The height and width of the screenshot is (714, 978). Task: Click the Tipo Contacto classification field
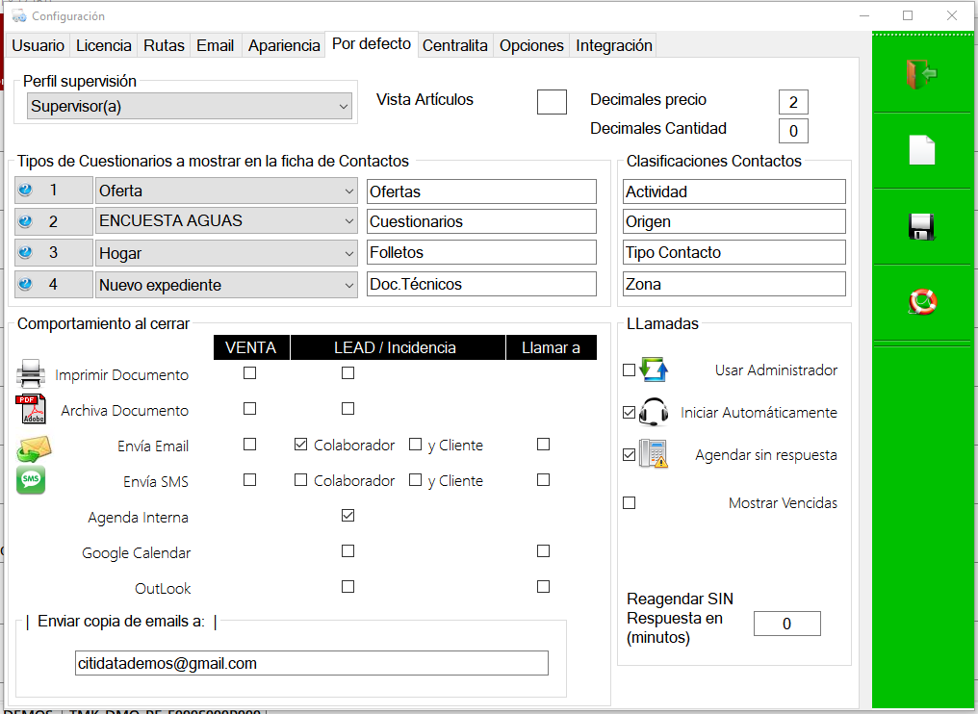pyautogui.click(x=734, y=252)
